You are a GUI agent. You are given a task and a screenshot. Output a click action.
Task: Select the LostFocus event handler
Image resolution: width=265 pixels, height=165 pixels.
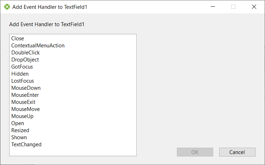[x=23, y=81]
